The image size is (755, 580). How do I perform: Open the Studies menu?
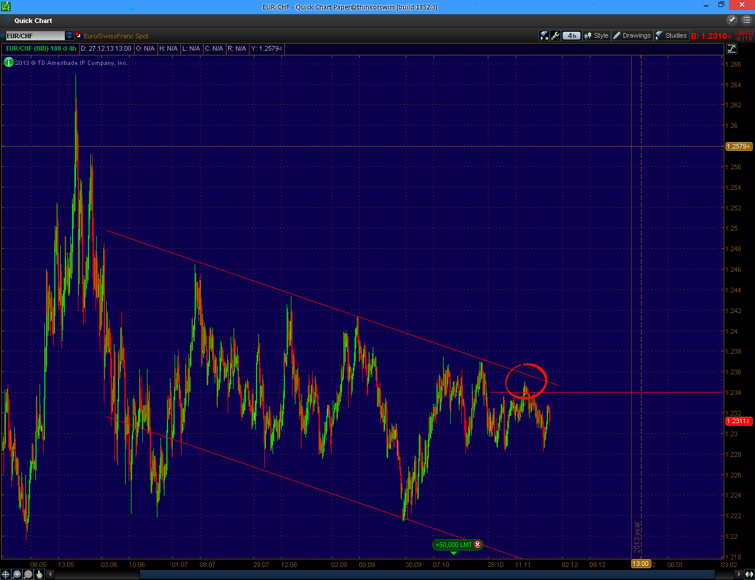coord(671,35)
